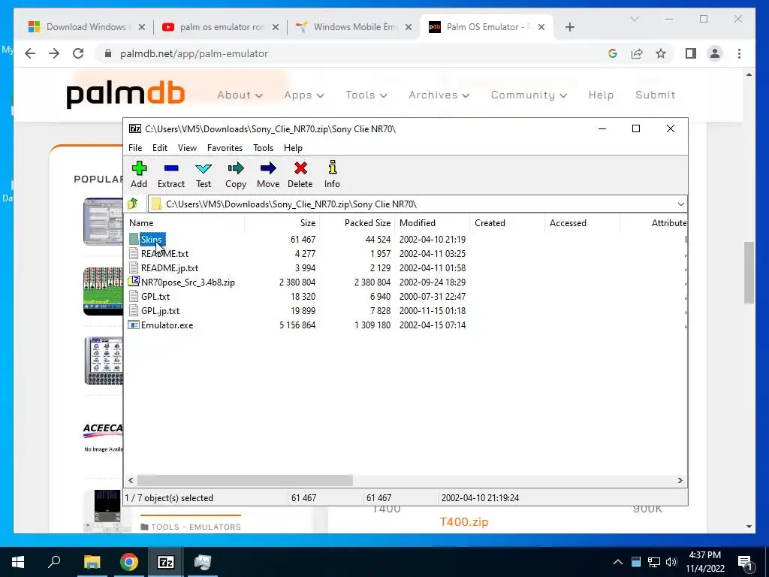Select the GPL.jp.txt file row
This screenshot has height=577, width=769.
[406, 310]
